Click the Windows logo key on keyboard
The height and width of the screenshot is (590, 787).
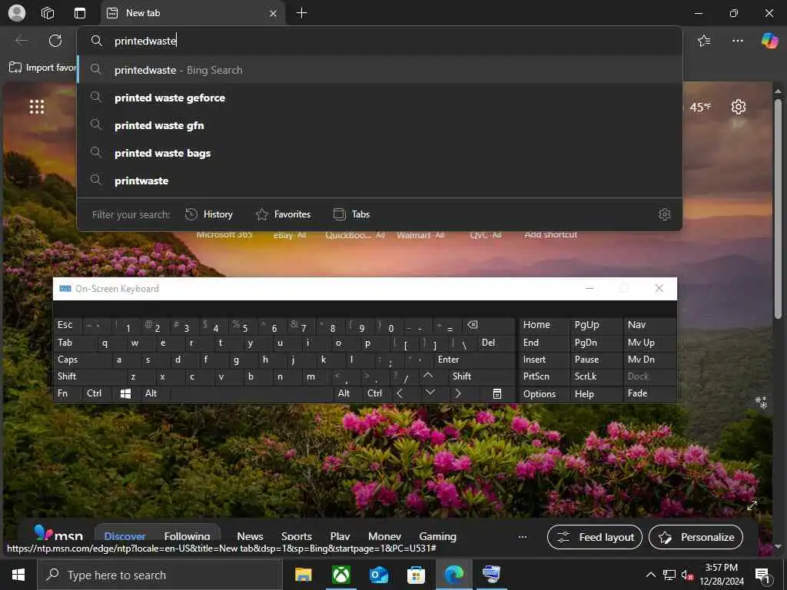pyautogui.click(x=125, y=394)
